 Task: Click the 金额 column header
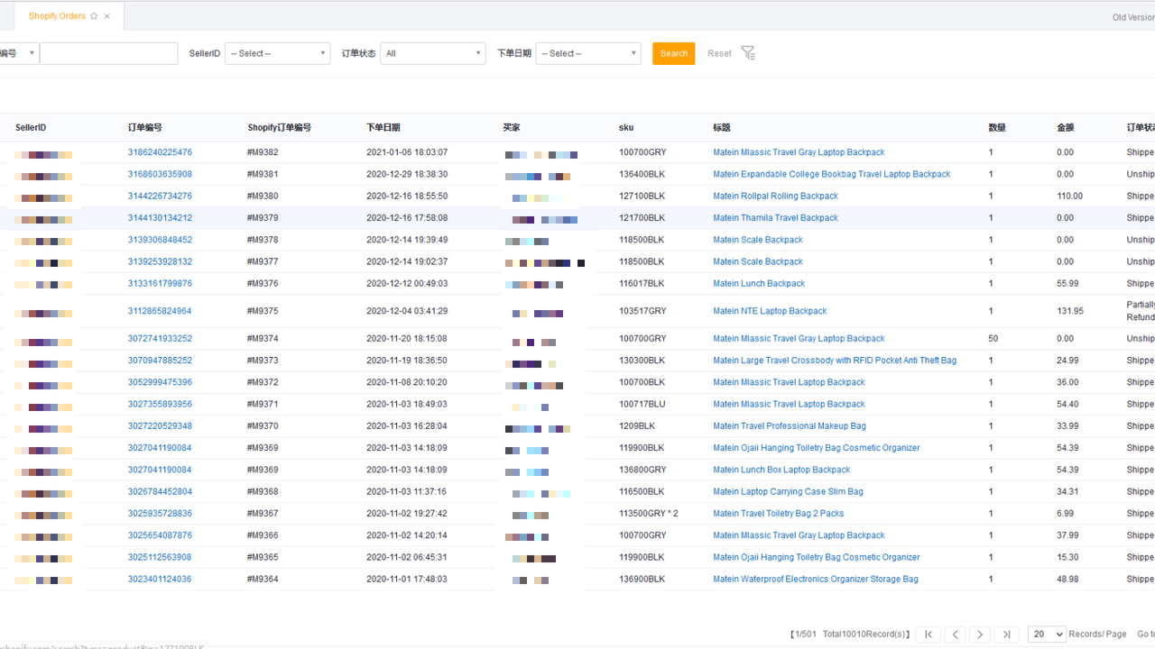point(1066,128)
